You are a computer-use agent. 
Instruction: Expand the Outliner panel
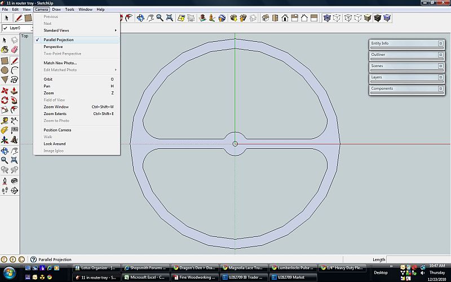(x=441, y=55)
